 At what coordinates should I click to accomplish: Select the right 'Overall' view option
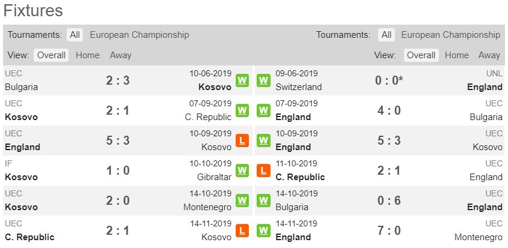point(421,55)
